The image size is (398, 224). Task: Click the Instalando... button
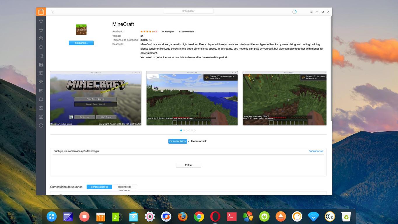81,43
